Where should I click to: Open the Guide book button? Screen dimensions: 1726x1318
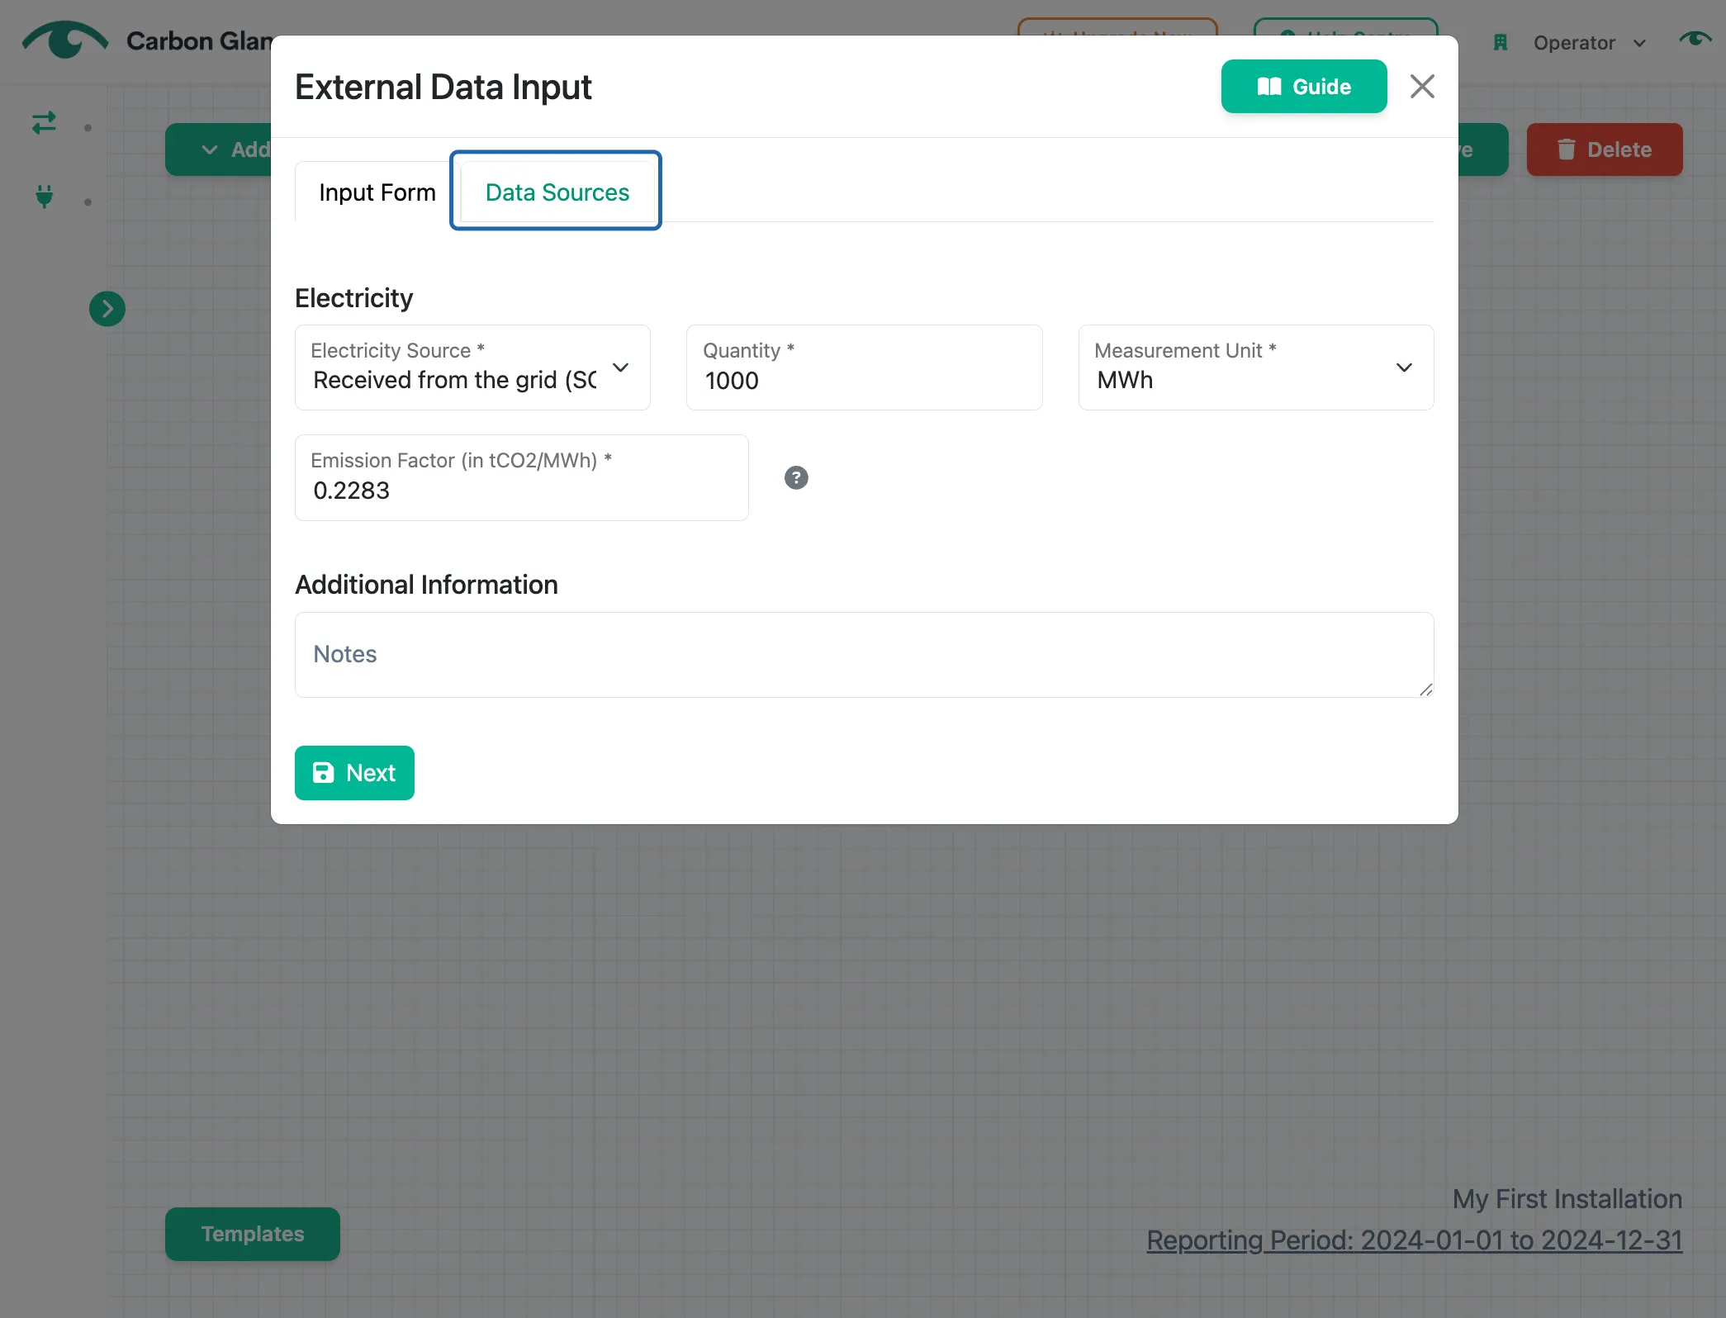(1304, 86)
